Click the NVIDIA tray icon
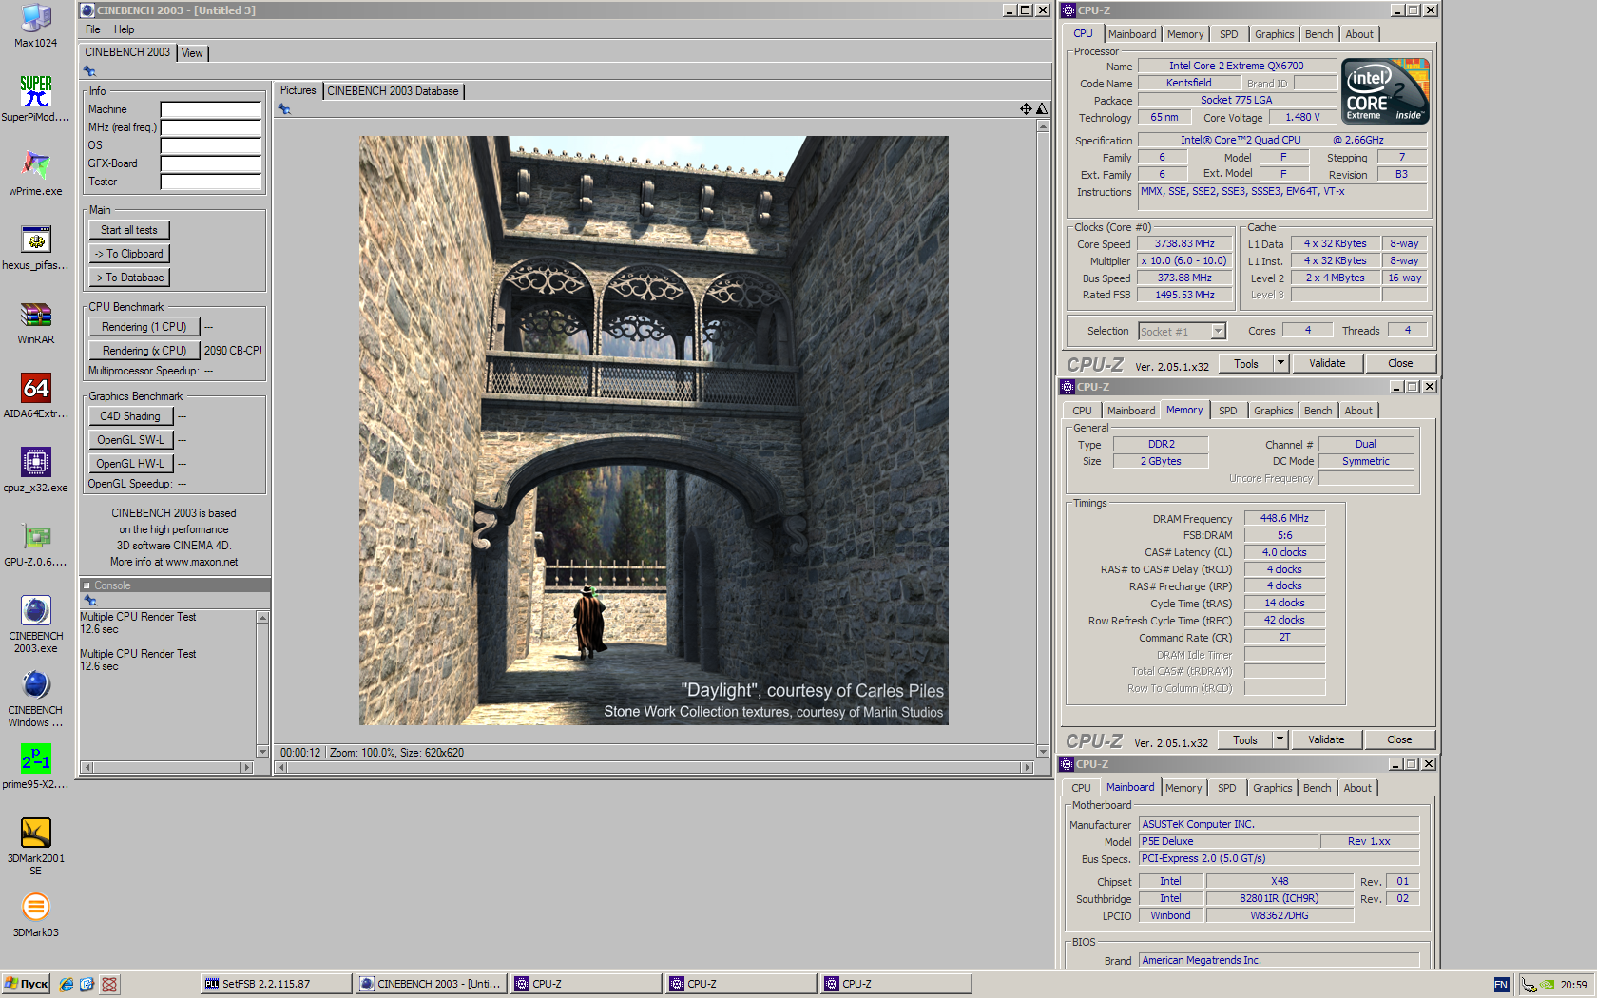Image resolution: width=1597 pixels, height=998 pixels. click(1548, 985)
